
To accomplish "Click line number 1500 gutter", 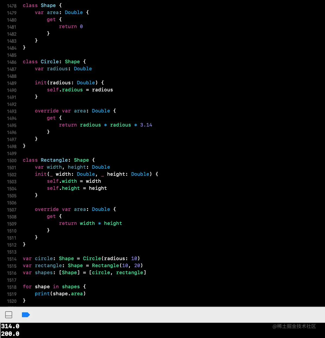I will pos(12,160).
